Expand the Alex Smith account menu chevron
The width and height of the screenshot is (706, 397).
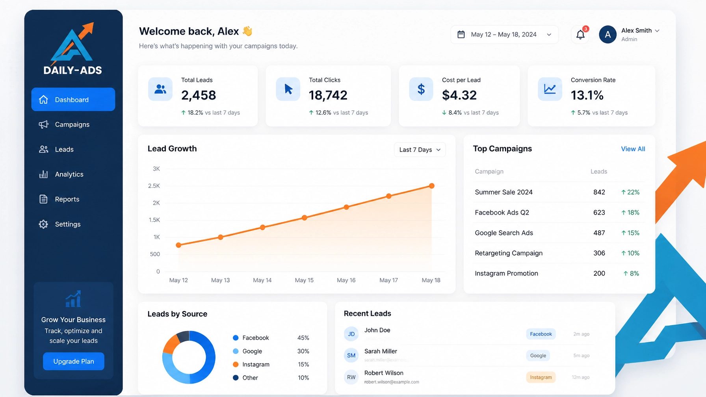[657, 31]
